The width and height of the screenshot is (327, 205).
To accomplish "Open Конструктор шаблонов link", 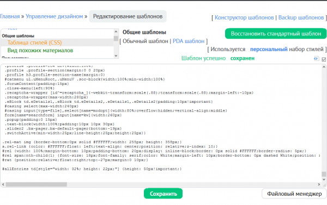I will click(244, 17).
